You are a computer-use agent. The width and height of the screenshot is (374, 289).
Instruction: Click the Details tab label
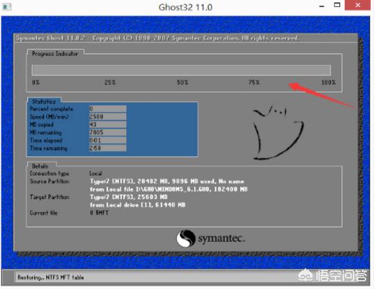tap(40, 166)
